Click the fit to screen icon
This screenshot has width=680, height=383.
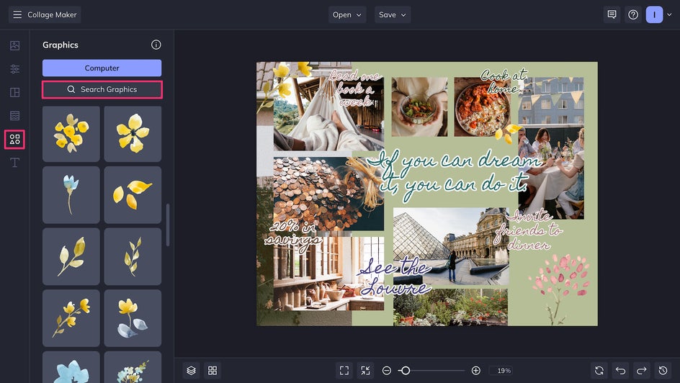pyautogui.click(x=344, y=371)
